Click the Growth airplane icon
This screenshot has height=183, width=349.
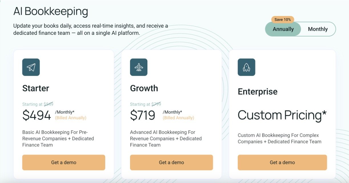point(139,67)
